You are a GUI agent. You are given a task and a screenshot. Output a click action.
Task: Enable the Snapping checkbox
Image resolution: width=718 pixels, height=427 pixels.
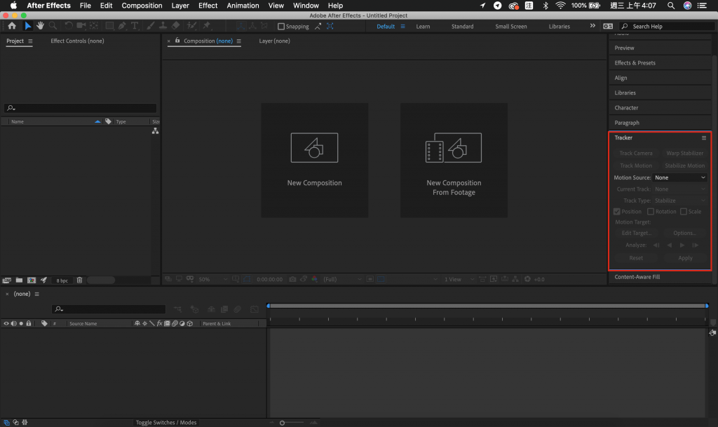pos(281,27)
